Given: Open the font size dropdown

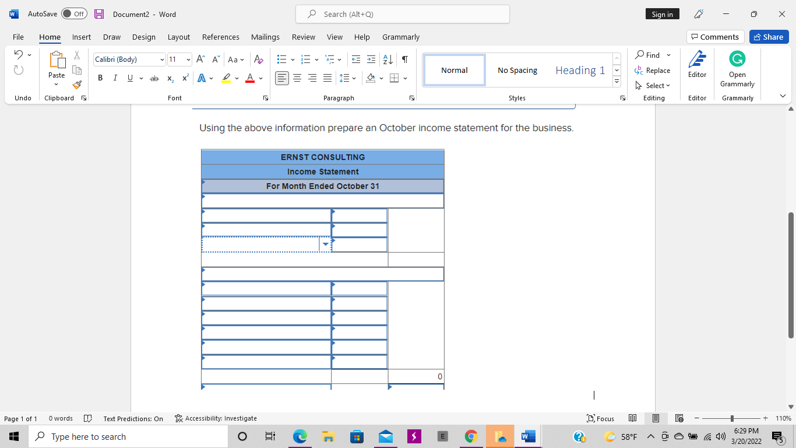Looking at the screenshot, I should [x=188, y=59].
